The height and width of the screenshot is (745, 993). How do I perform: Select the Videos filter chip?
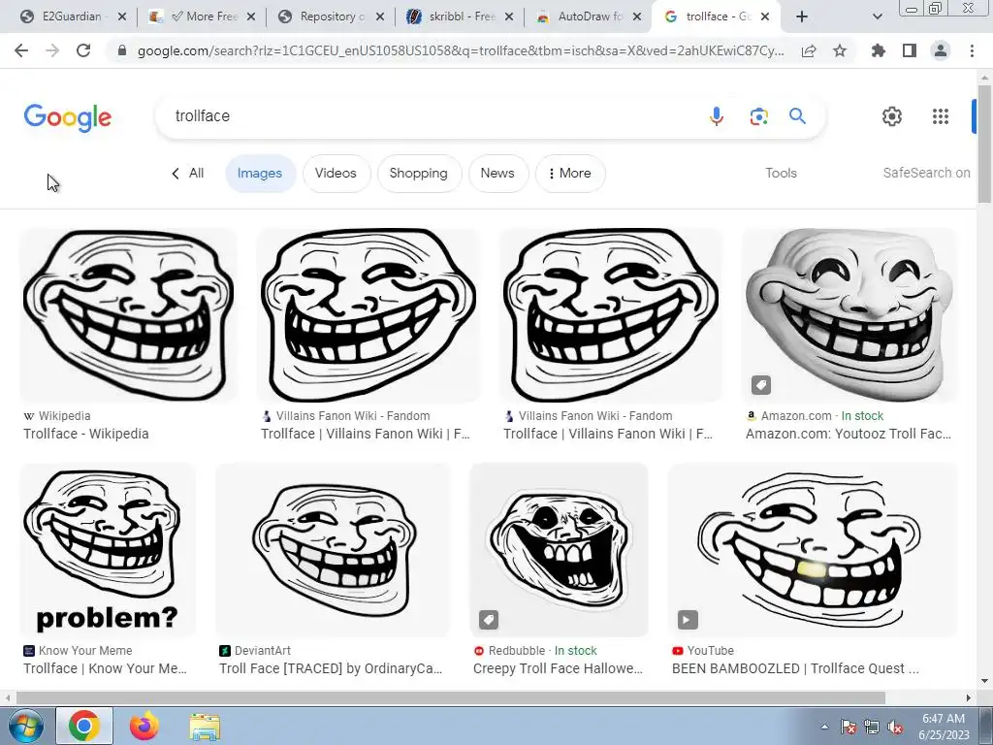pos(336,173)
